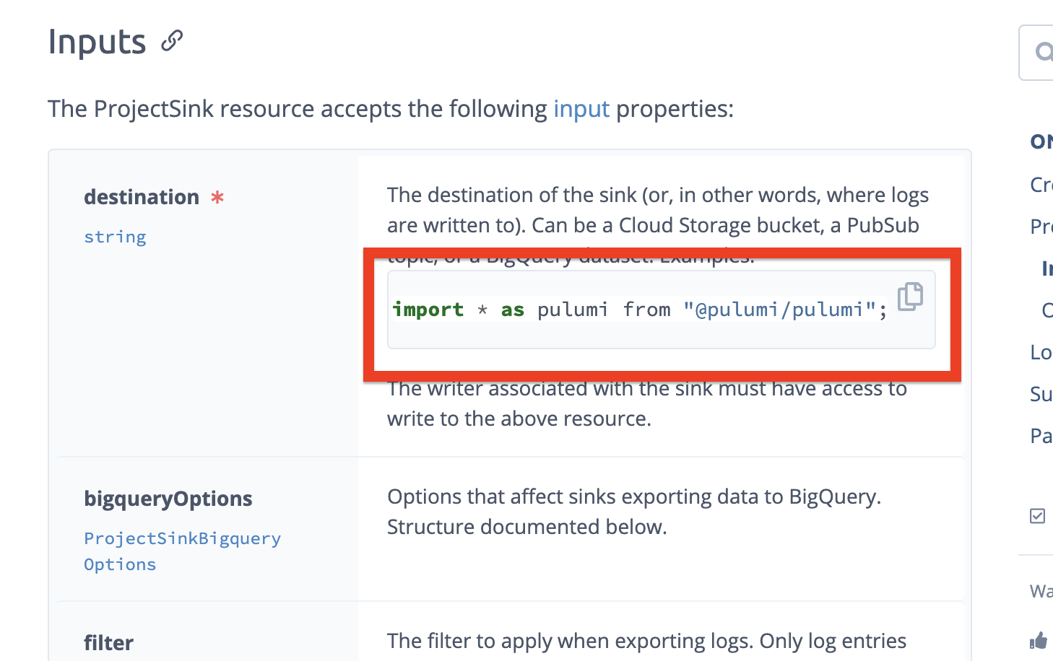Screen dimensions: 1053x661
Task: Jump to the 'Cr' sidebar navigation entry
Action: [x=1041, y=185]
